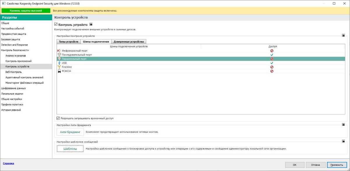Click the Анти-Бриджинг button
Screen dimensions: 350x171
[70, 132]
